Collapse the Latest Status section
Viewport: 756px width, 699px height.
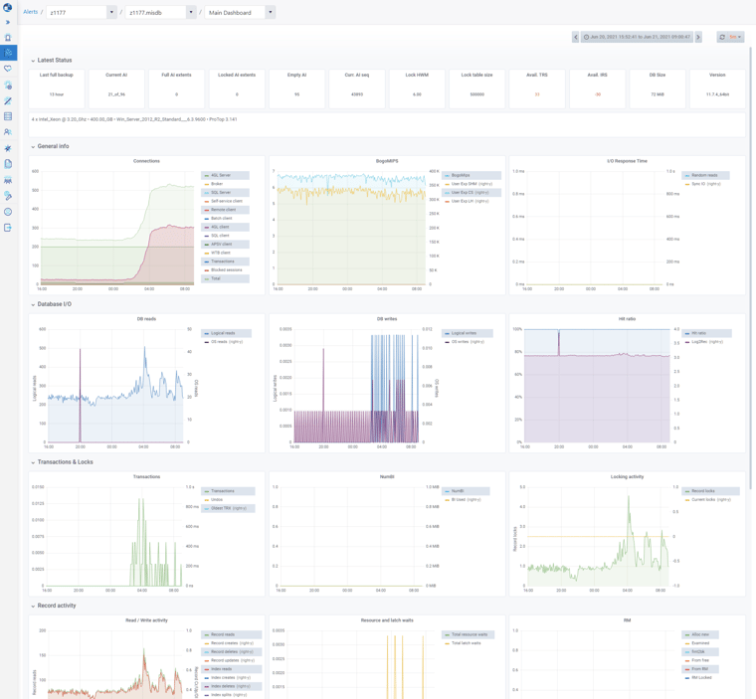[x=51, y=61]
